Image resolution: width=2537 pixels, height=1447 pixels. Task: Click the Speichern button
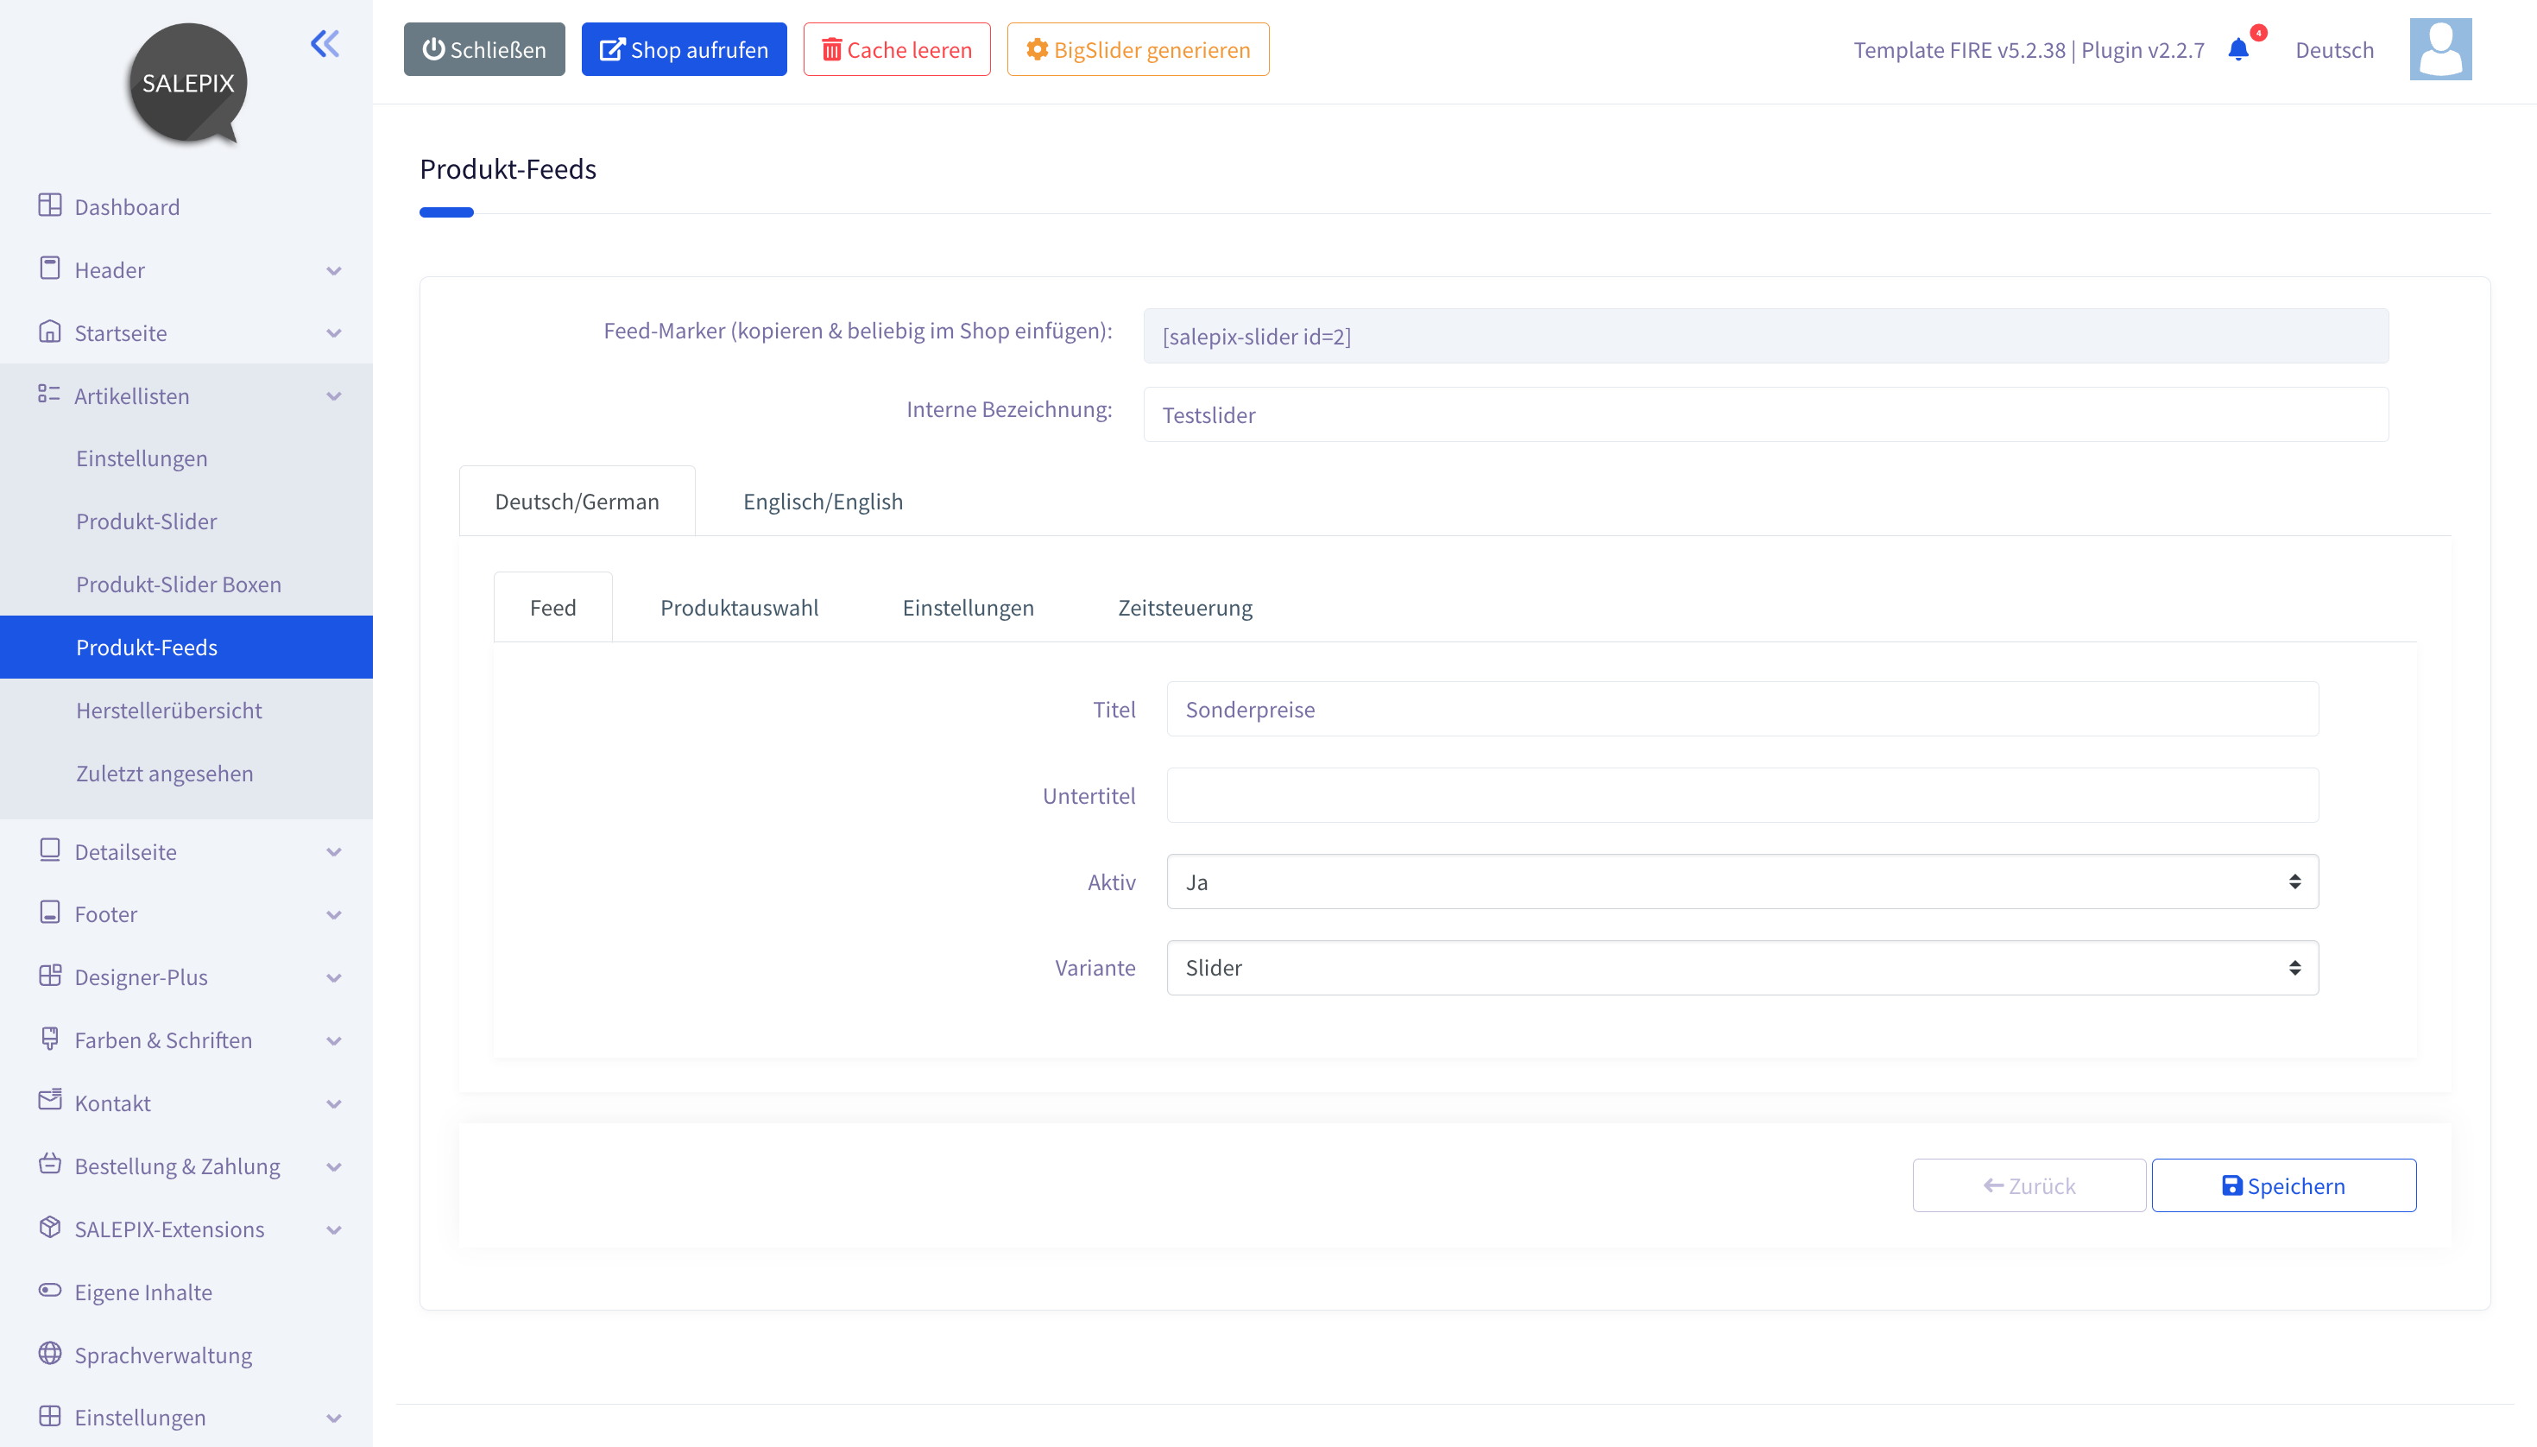(2284, 1185)
